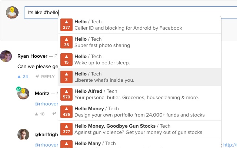Screen dimensions: 237x148
Task: Upvote Hello Caller ID with 277 votes
Action: click(66, 24)
